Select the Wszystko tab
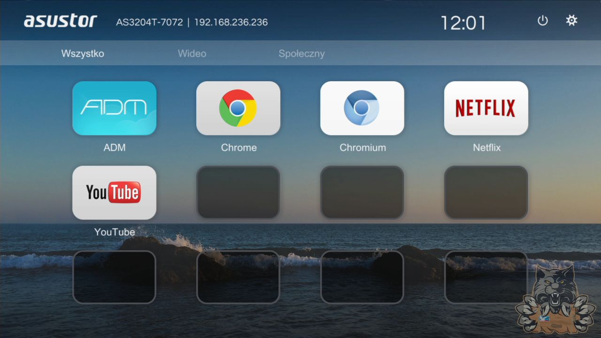 [83, 54]
